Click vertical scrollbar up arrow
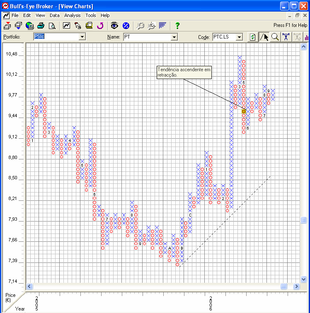This screenshot has height=313, width=310. [x=304, y=47]
